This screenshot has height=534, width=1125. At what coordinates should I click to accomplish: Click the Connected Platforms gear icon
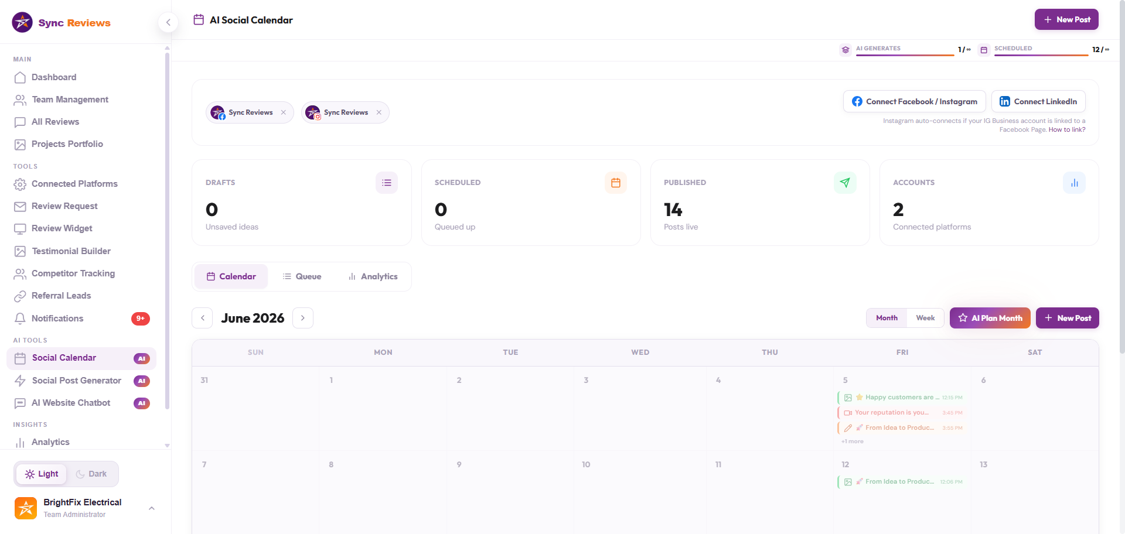tap(20, 184)
